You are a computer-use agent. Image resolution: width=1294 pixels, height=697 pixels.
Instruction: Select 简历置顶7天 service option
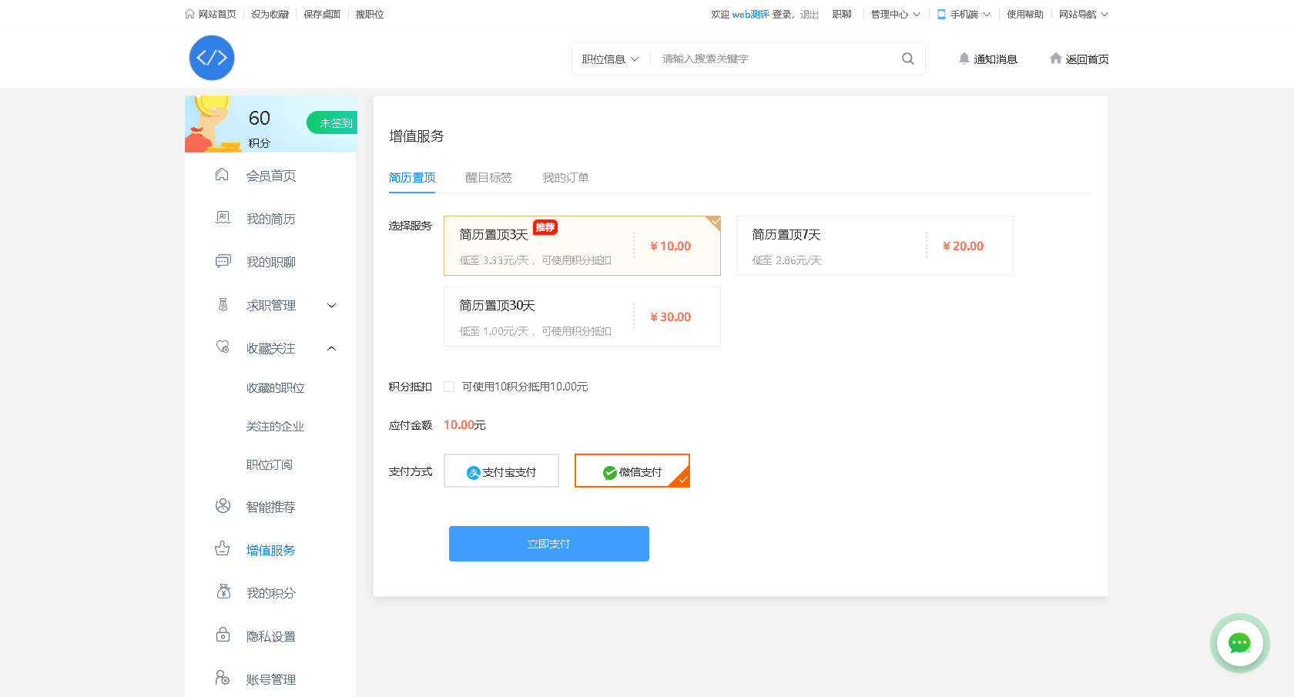(875, 246)
